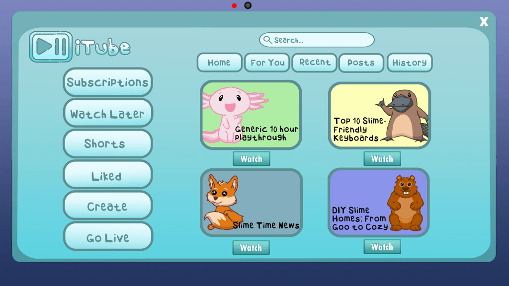Close the iTube window with X
This screenshot has height=286, width=509.
484,22
